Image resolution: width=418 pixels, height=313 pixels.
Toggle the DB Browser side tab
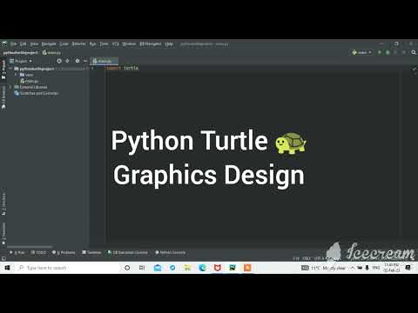[3, 98]
